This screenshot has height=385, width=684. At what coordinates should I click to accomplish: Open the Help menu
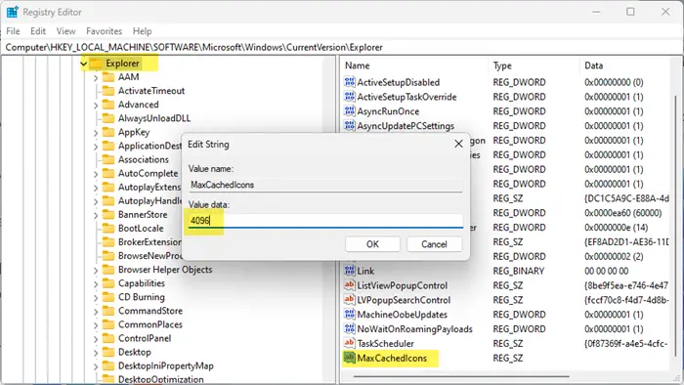coord(143,31)
